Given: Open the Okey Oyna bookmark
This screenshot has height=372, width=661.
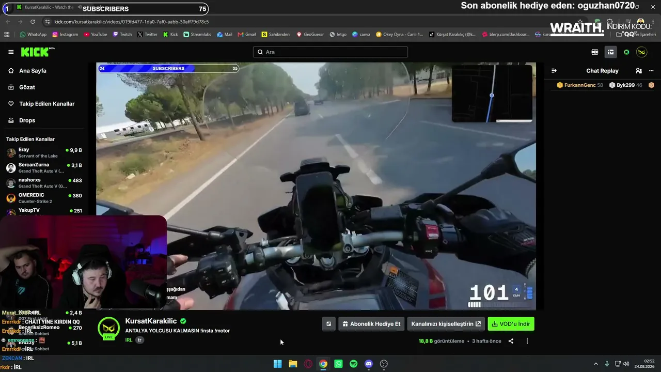Looking at the screenshot, I should tap(399, 35).
